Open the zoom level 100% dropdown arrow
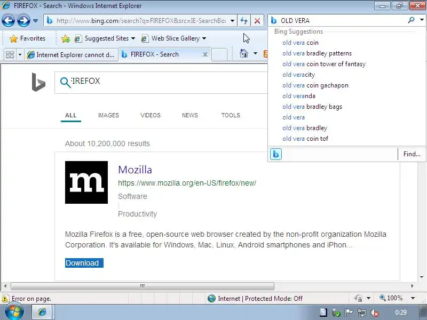The image size is (427, 320). click(413, 298)
